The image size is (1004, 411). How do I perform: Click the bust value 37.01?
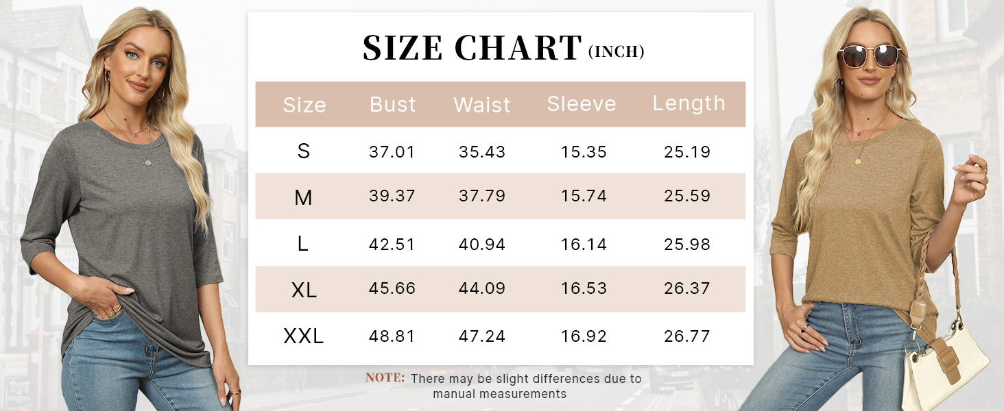click(392, 152)
